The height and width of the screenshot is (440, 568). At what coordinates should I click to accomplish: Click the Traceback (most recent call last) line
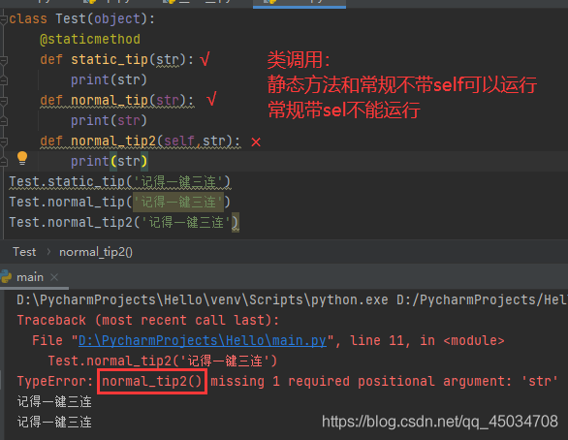pyautogui.click(x=147, y=320)
